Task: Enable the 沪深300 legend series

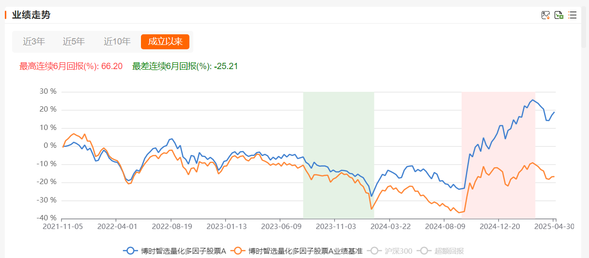Action: pyautogui.click(x=390, y=251)
